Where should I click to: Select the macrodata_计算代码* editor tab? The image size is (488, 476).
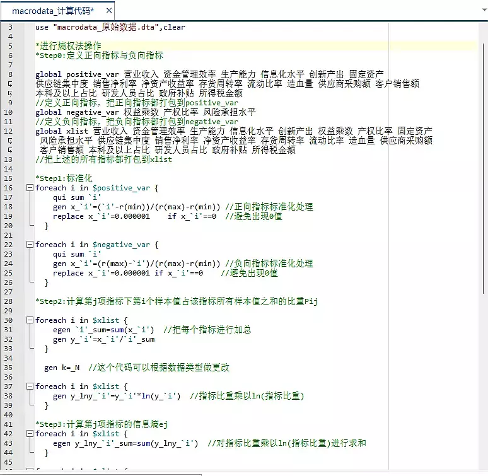click(x=57, y=11)
